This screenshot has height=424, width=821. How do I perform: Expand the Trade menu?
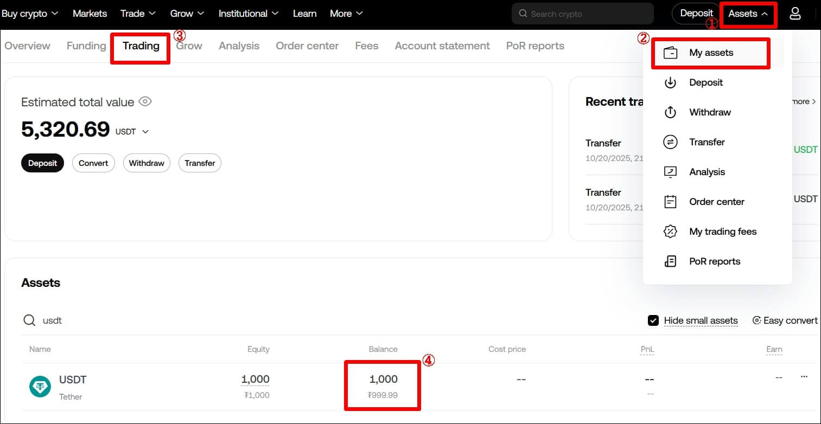pos(138,14)
